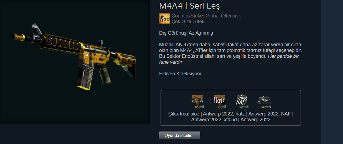Click the 'Çok Gizli Tüfek' rarity label
The width and height of the screenshot is (343, 144).
[188, 21]
